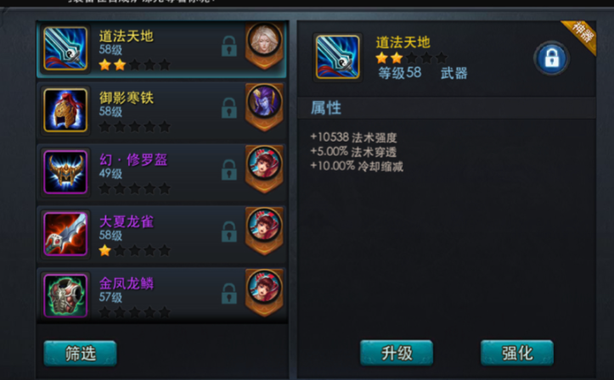Select the 金凤龙鳞 armor icon
Viewport: 614px width, 380px height.
point(65,295)
